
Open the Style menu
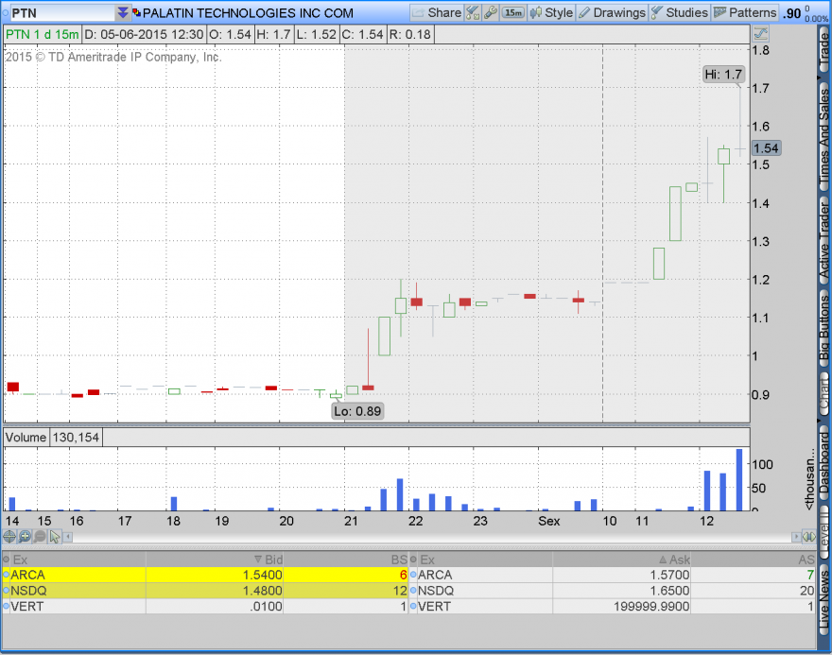point(552,12)
